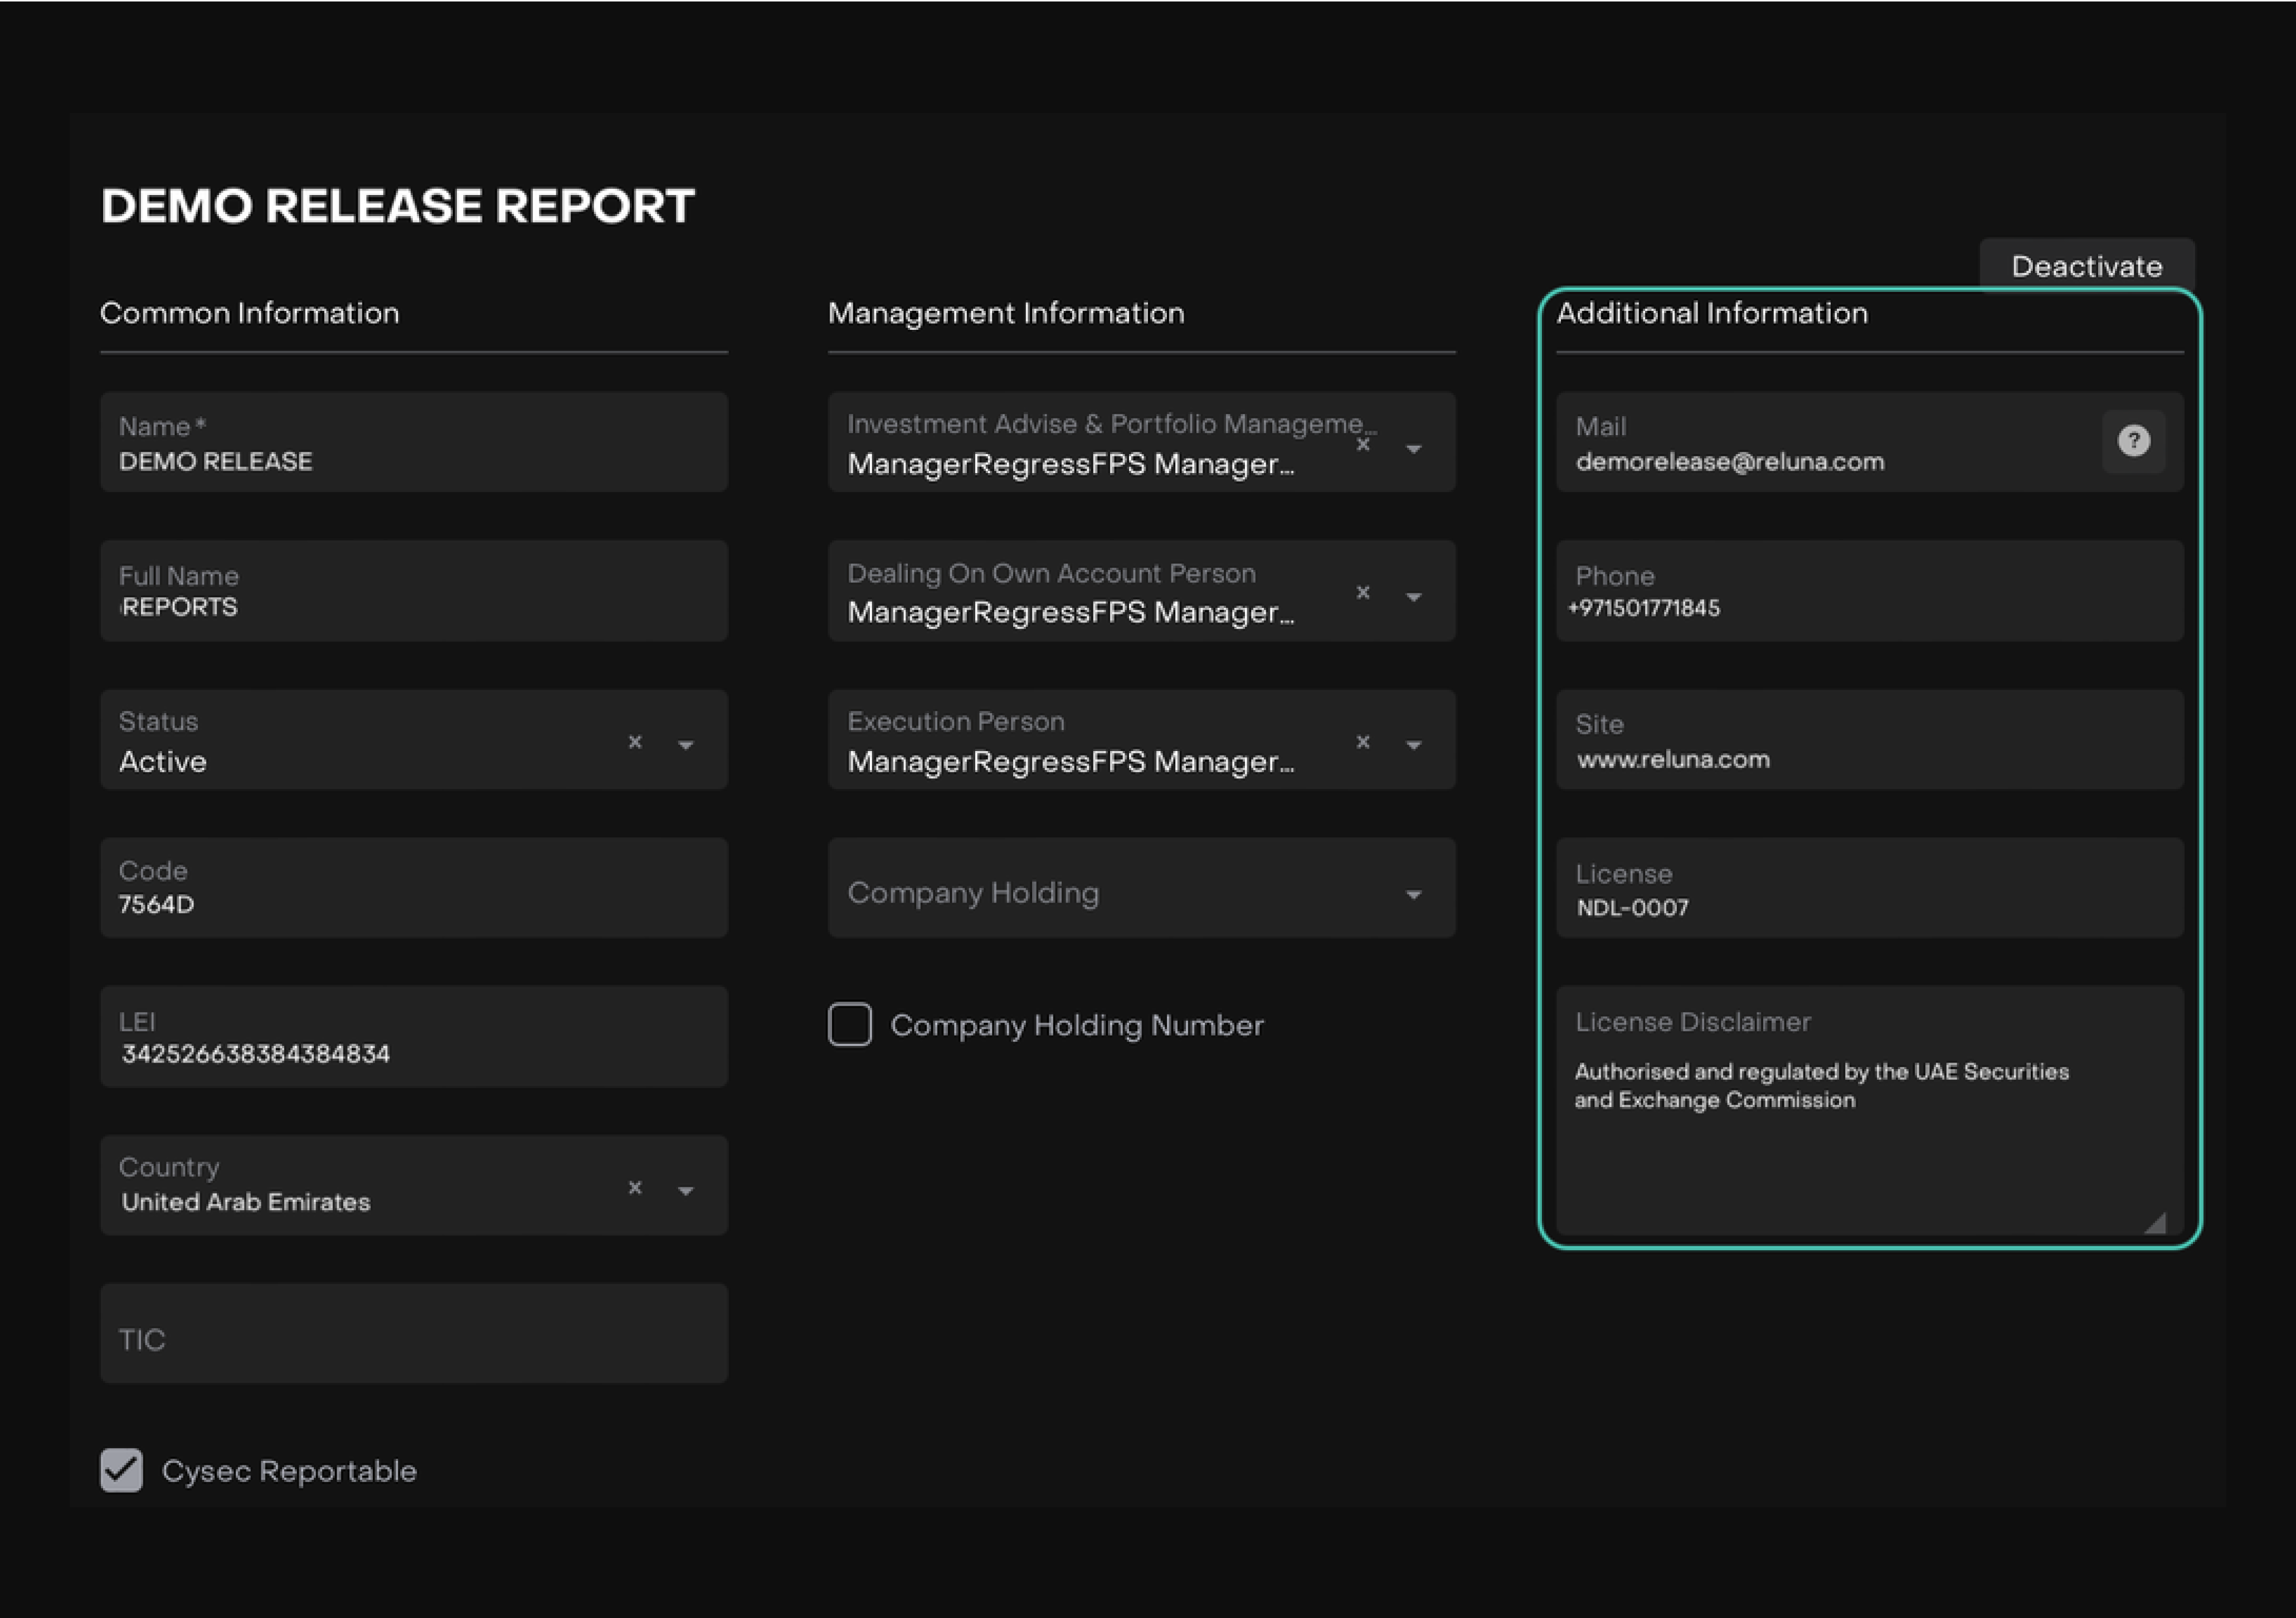Image resolution: width=2296 pixels, height=1618 pixels.
Task: Open the Company Holding dropdown
Action: coord(1413,895)
